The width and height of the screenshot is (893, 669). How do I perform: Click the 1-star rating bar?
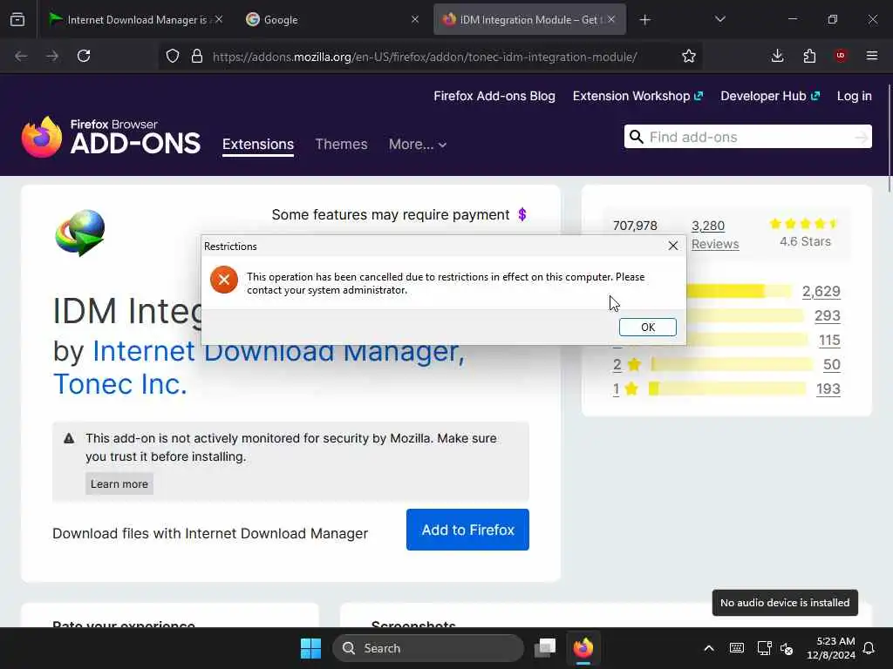727,389
